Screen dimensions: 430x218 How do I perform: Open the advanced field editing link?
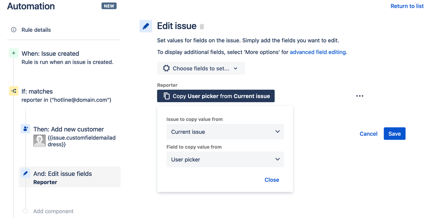click(318, 52)
